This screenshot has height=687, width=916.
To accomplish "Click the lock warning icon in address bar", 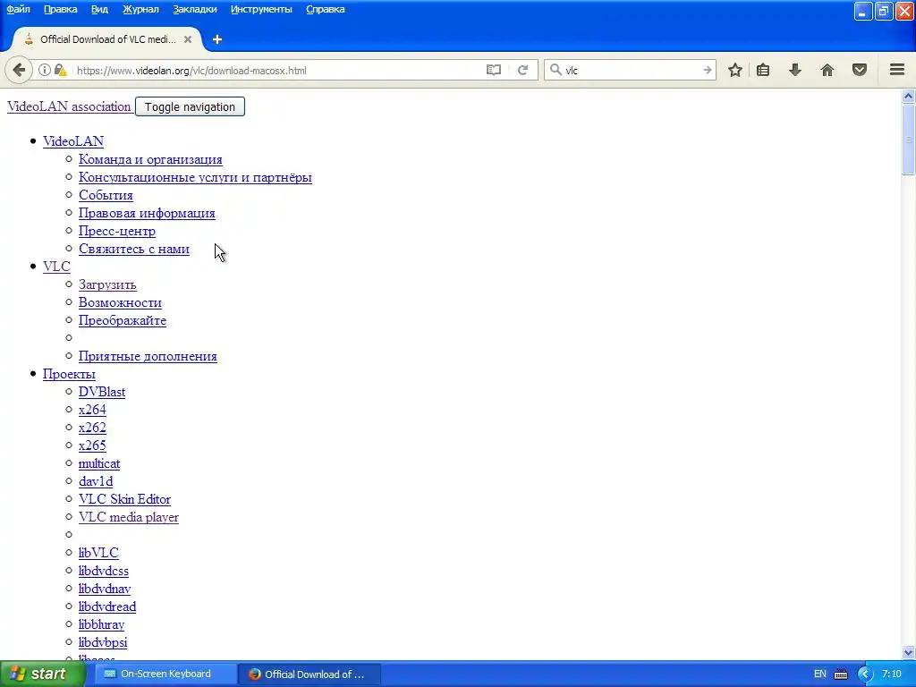I will click(x=60, y=70).
